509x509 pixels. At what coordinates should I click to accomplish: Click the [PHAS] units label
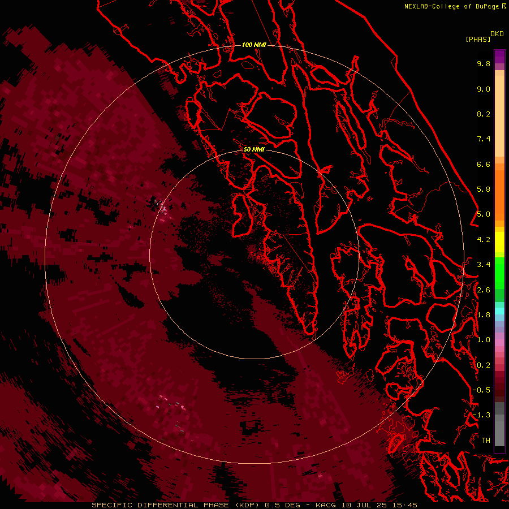click(478, 40)
